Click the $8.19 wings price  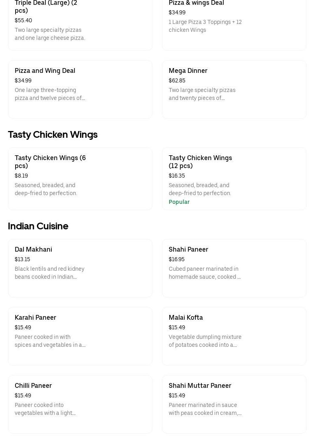click(x=21, y=176)
